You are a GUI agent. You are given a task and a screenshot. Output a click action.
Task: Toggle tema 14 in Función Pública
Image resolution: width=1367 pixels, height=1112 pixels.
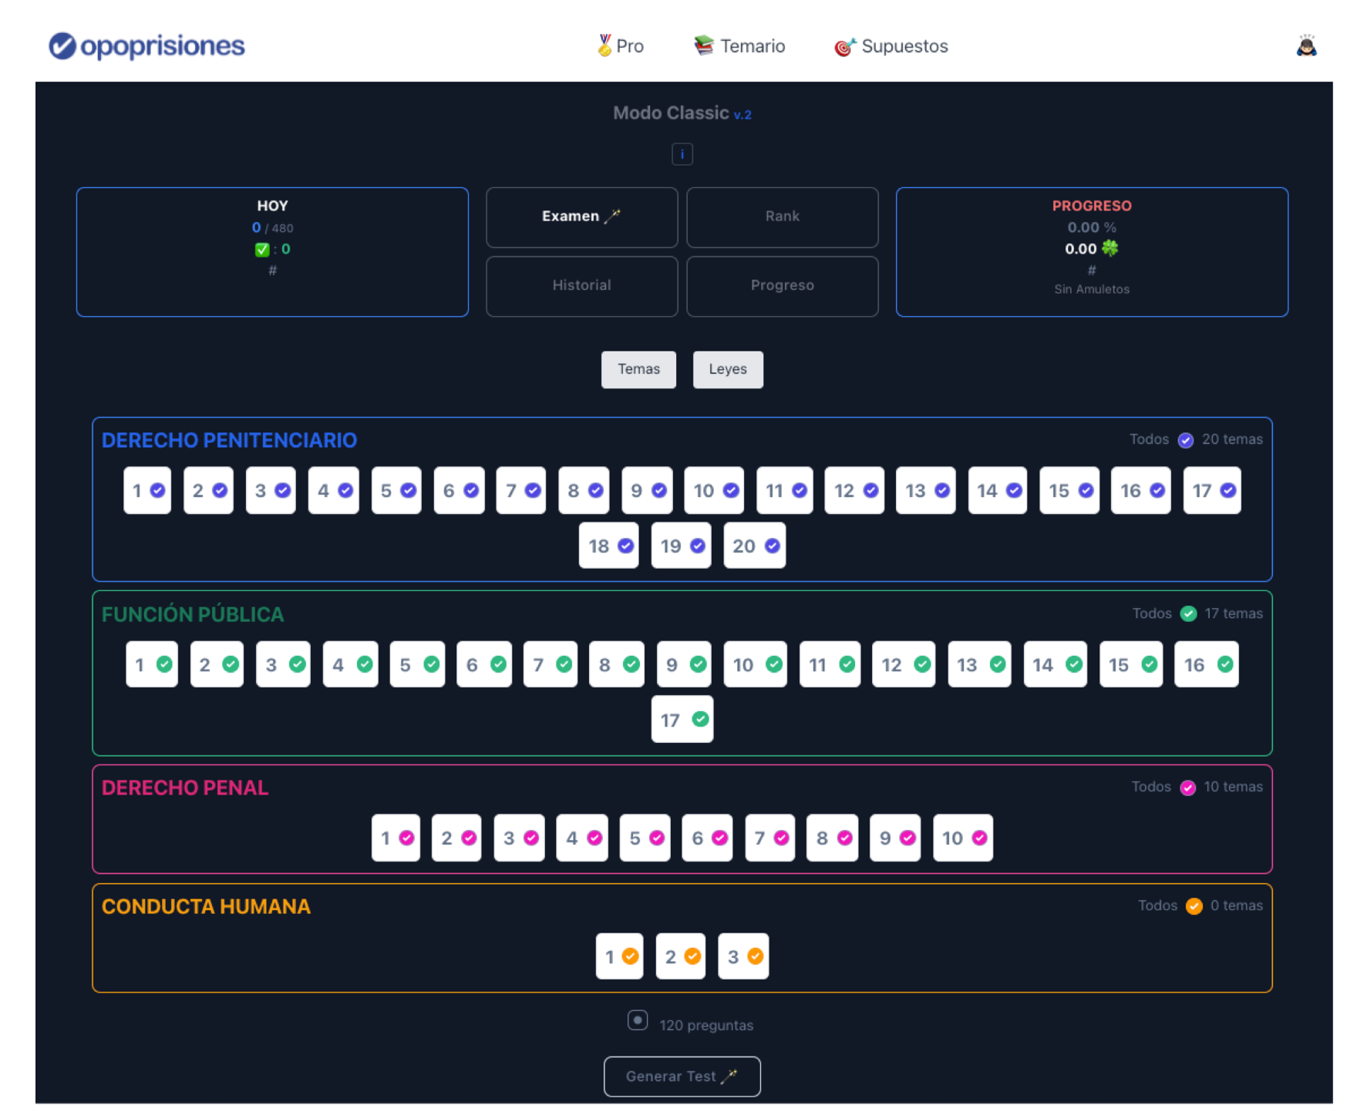[1056, 664]
